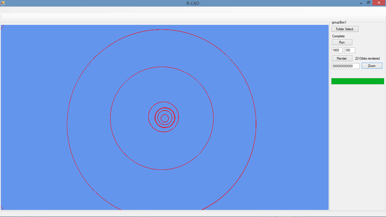Click the Render button
Viewport: 386px width, 217px height.
click(x=342, y=58)
